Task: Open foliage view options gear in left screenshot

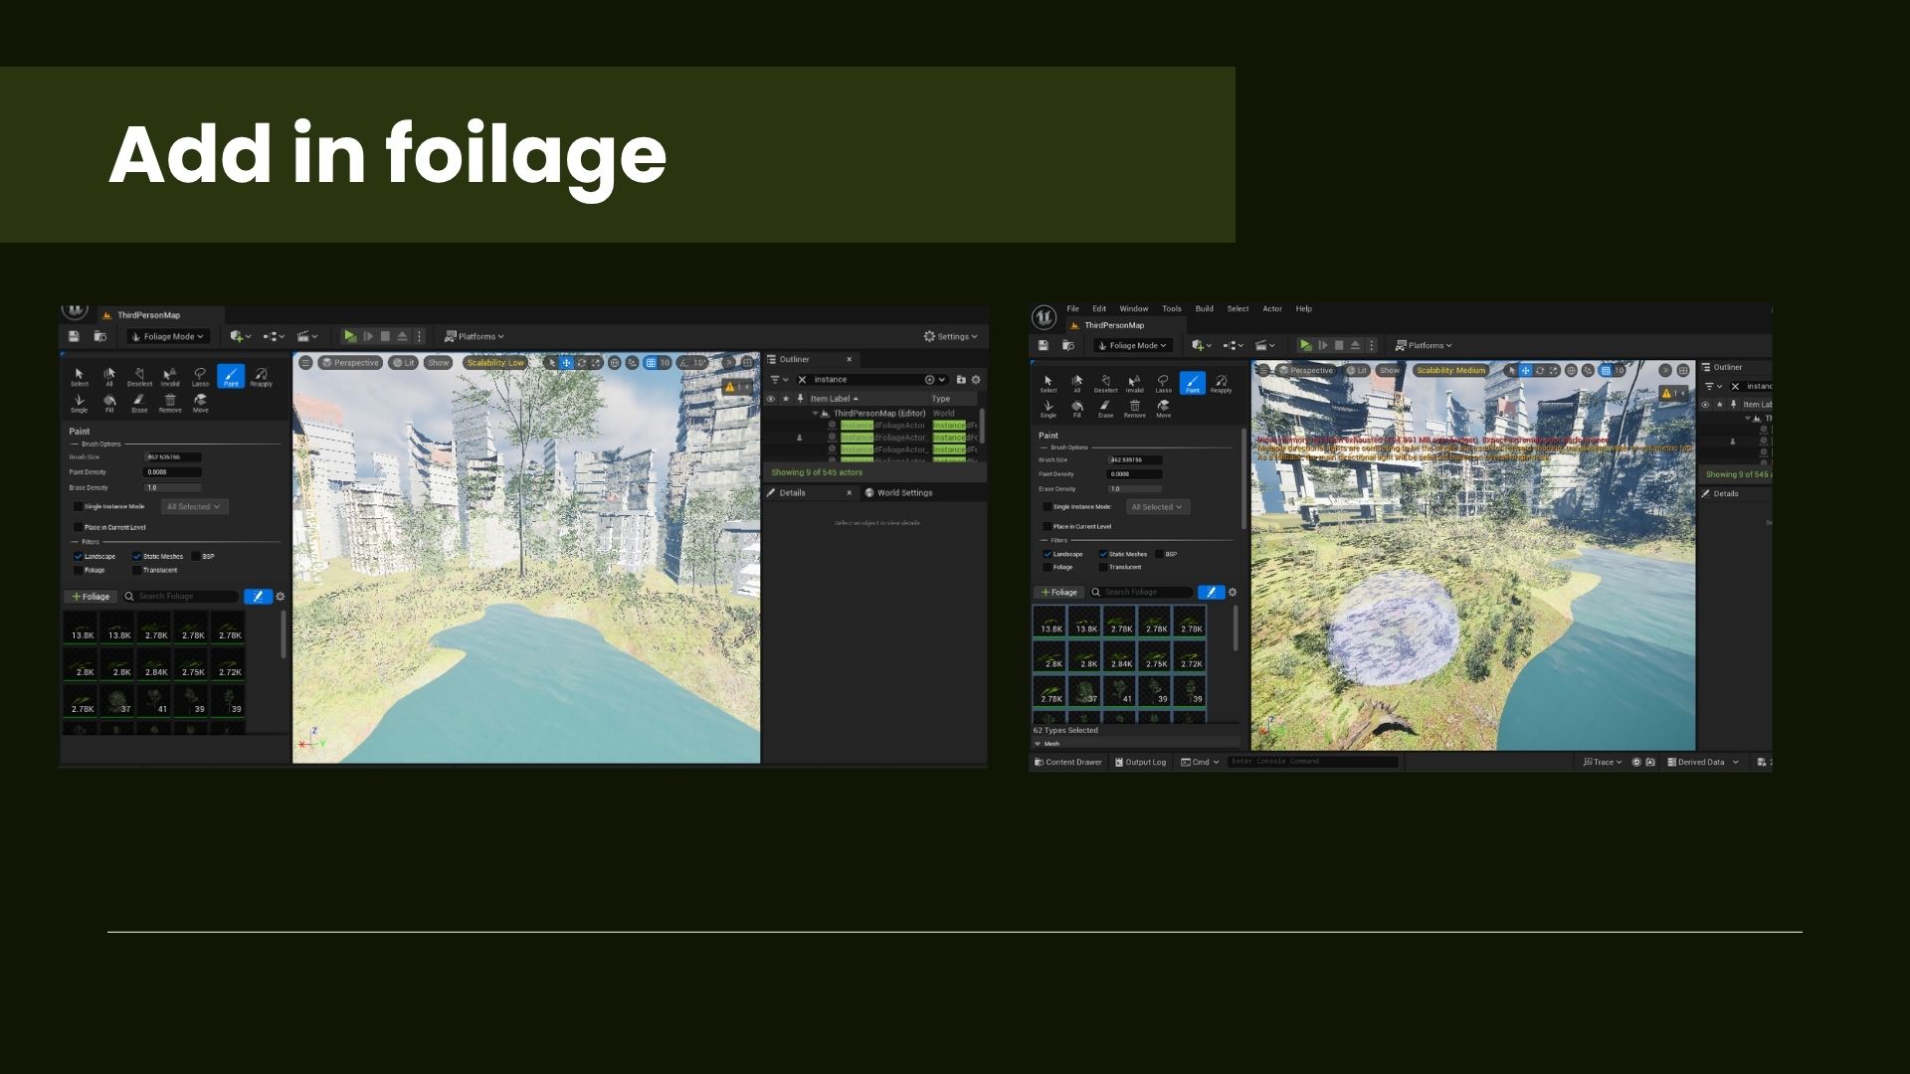Action: click(281, 597)
